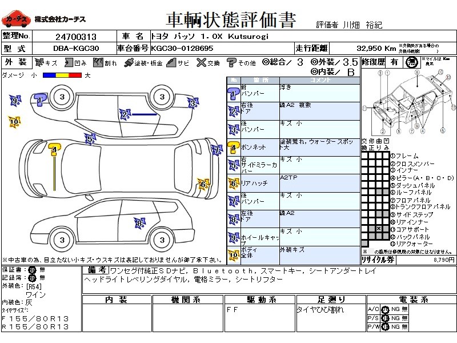Toggle the 保証書 circle indicator
This screenshot has height=343, width=457.
tap(32, 269)
